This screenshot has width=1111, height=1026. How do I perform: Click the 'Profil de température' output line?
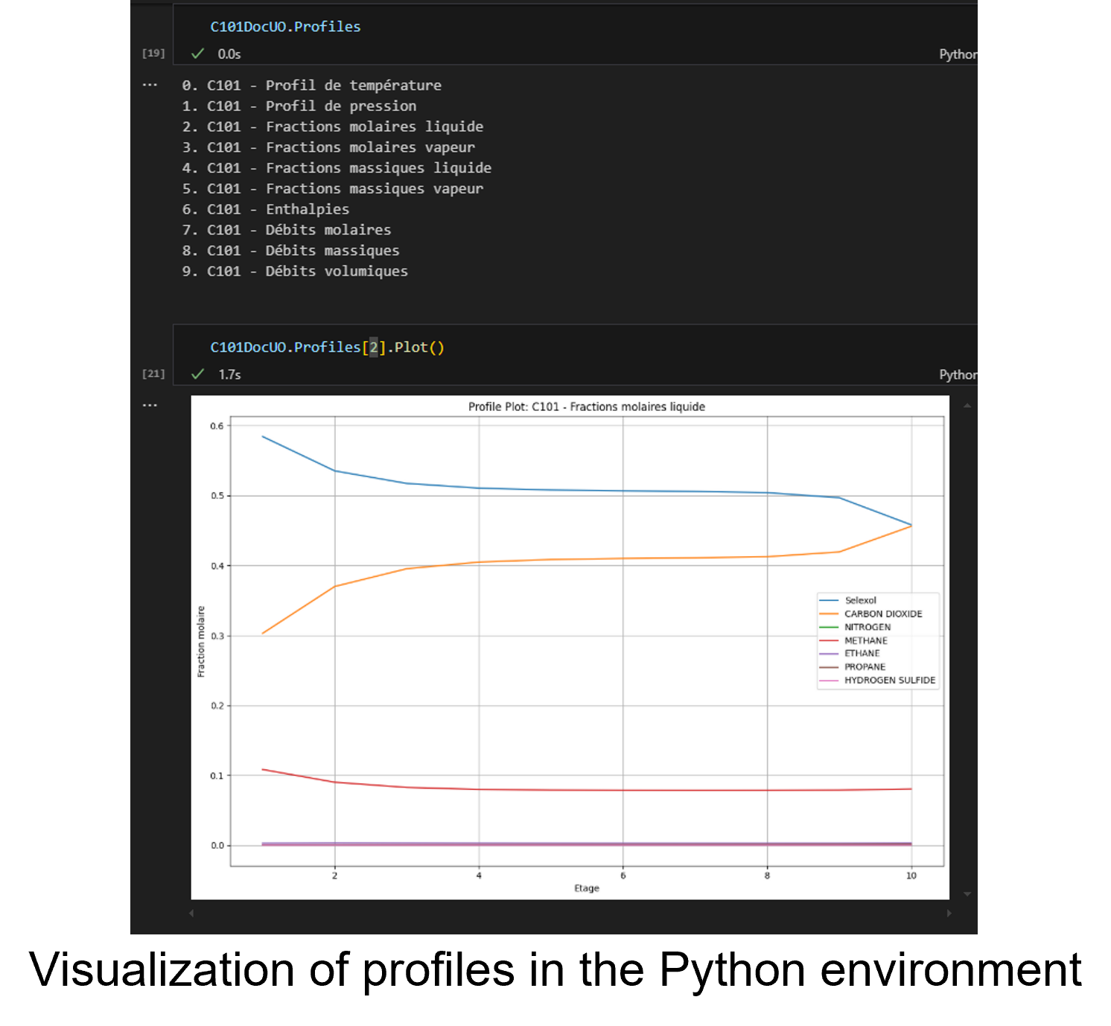pos(312,86)
